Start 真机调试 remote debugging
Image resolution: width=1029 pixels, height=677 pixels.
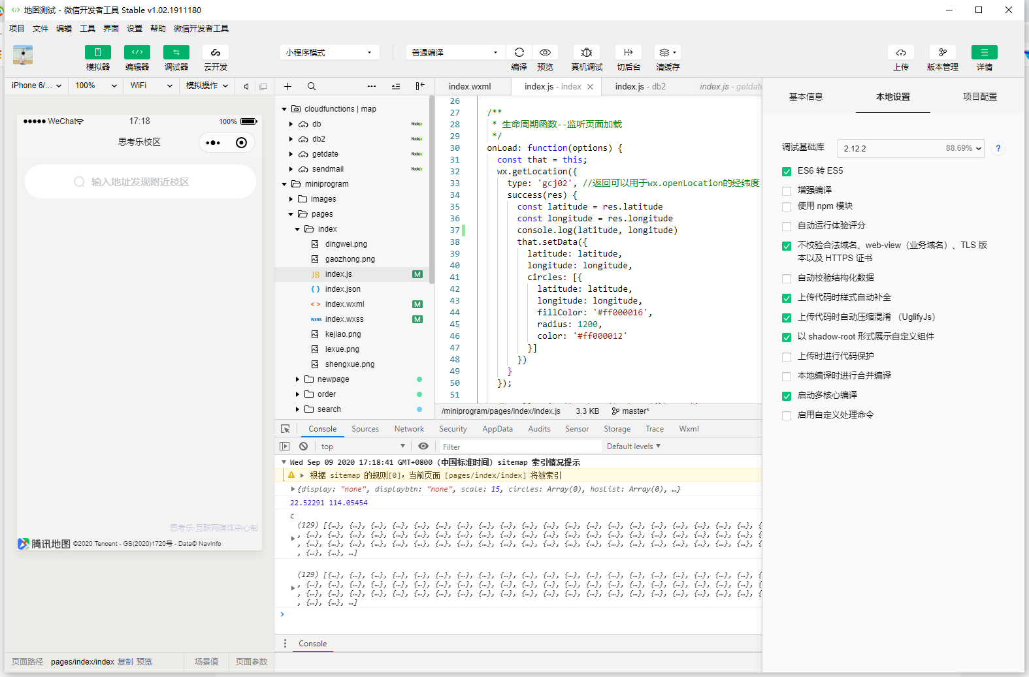point(586,52)
